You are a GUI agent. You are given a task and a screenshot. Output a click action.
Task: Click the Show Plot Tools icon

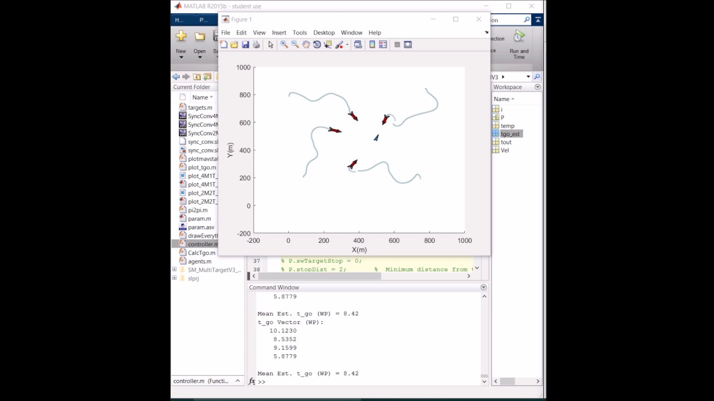coord(408,45)
